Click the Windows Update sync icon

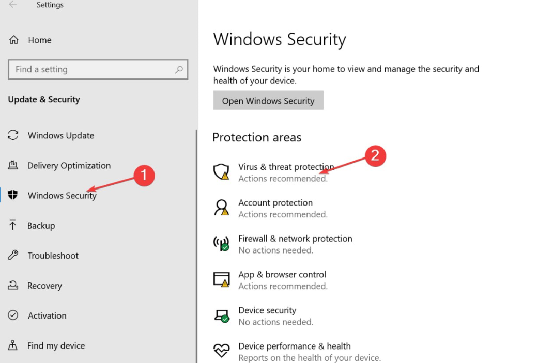tap(14, 135)
